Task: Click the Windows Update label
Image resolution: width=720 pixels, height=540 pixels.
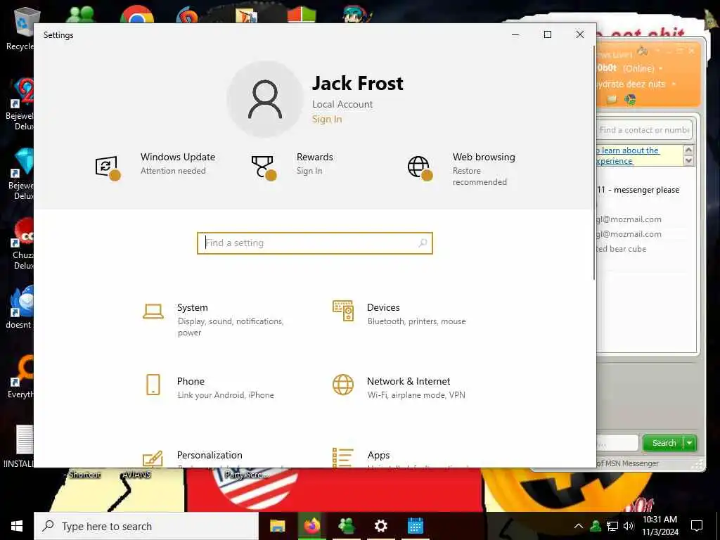Action: pos(178,157)
